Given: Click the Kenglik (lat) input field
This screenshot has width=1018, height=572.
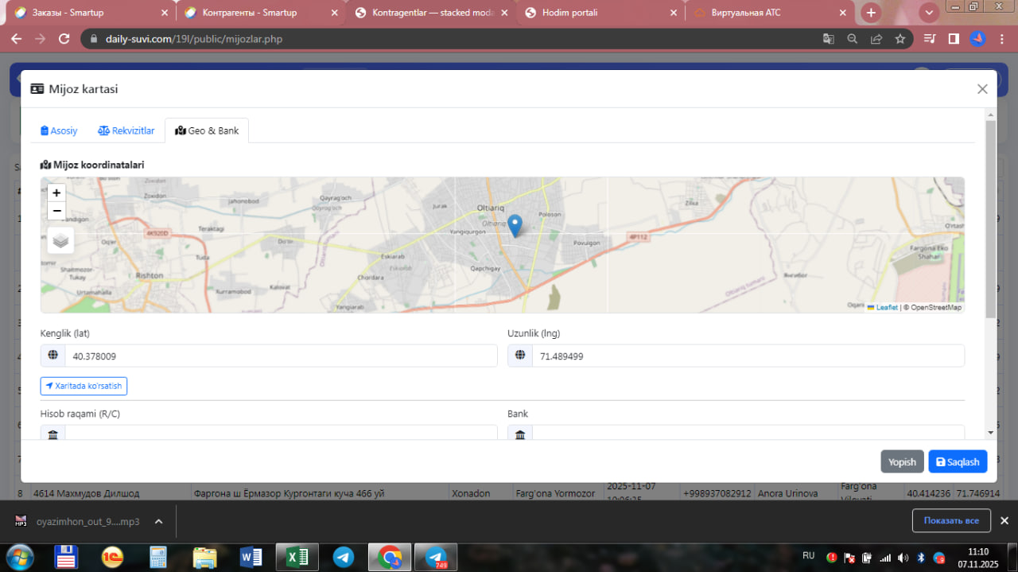Looking at the screenshot, I should (280, 356).
